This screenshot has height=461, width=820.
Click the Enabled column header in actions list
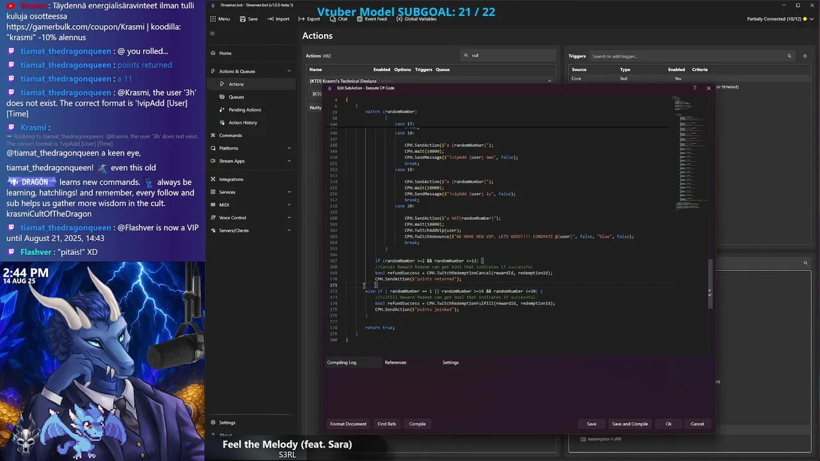click(382, 69)
